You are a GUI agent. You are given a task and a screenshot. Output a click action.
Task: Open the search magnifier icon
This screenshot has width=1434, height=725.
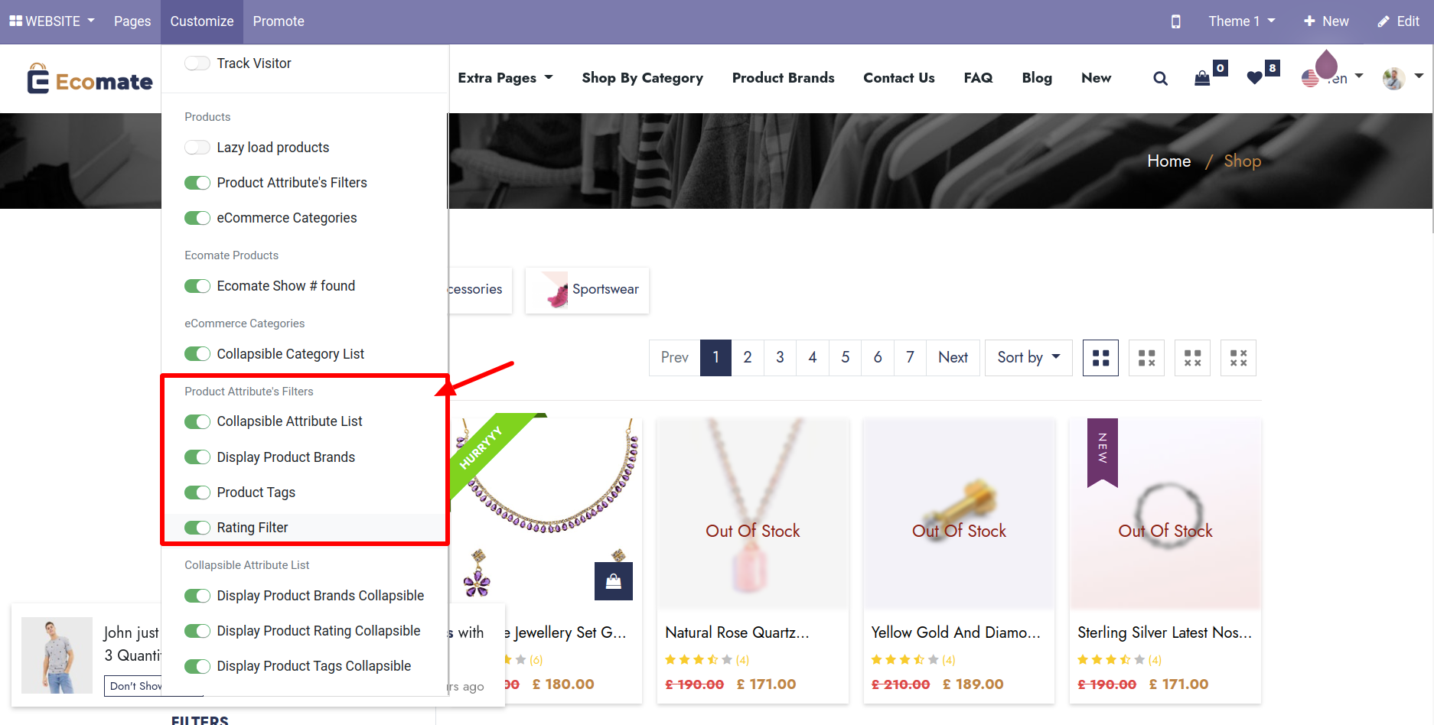(1160, 78)
